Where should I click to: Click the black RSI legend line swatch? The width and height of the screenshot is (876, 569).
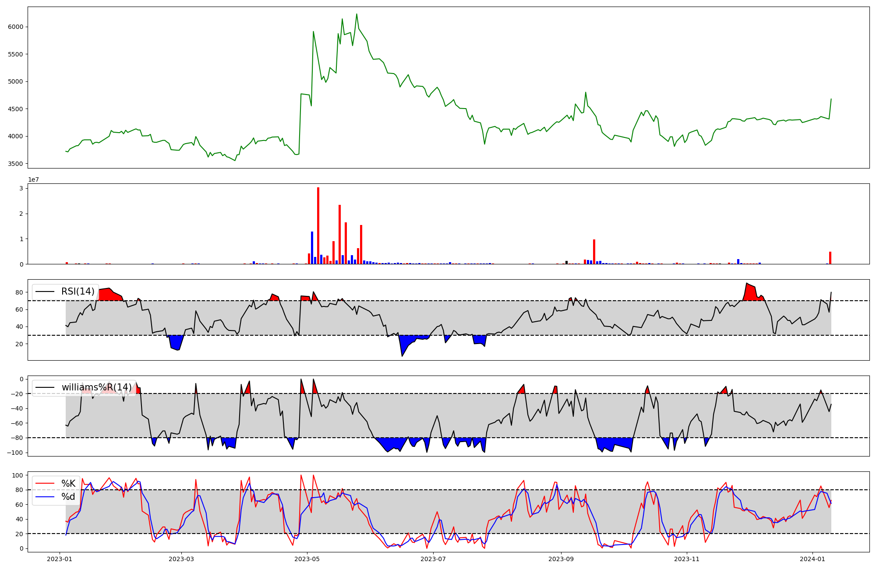(x=45, y=292)
